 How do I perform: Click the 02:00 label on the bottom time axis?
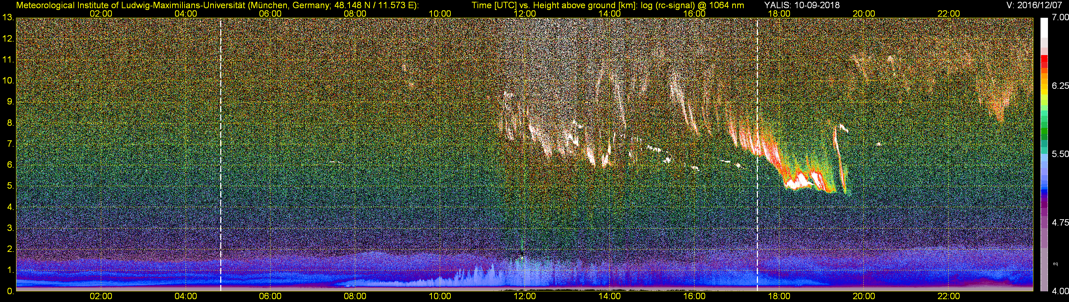101,297
